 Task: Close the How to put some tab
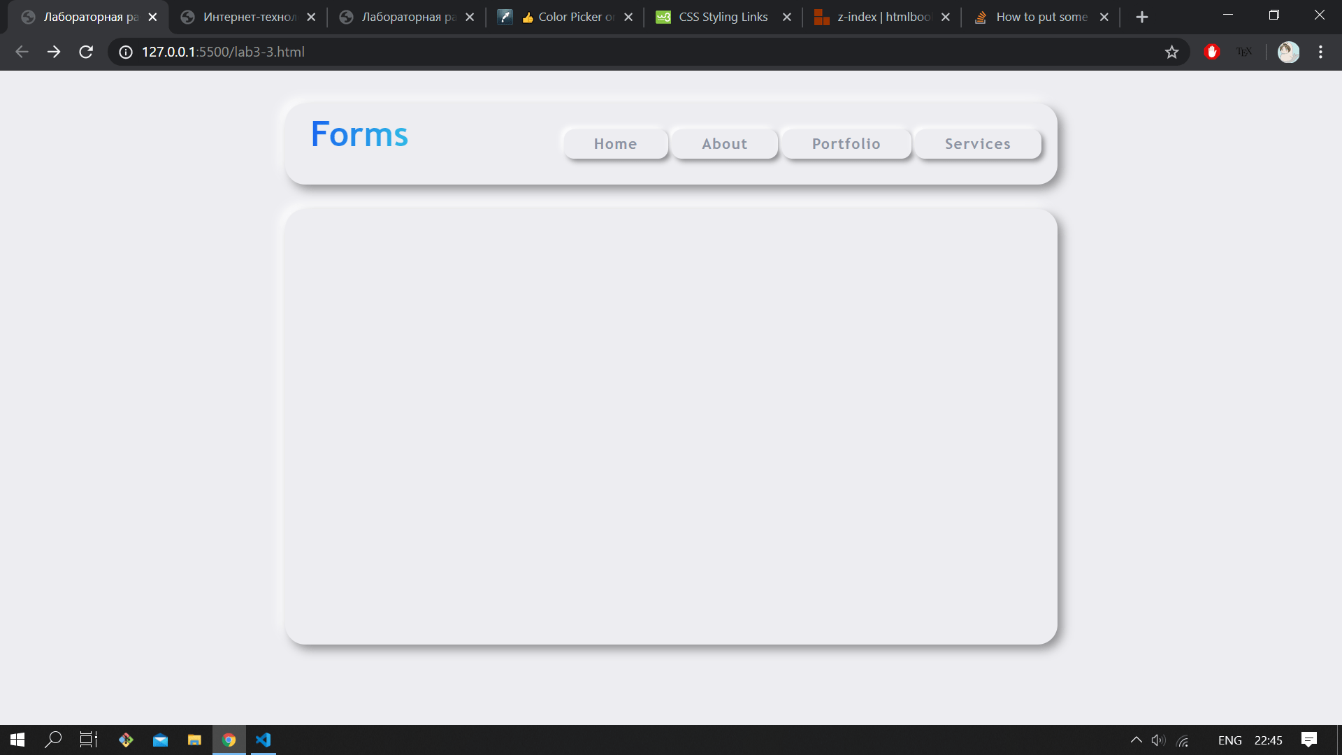(1104, 17)
